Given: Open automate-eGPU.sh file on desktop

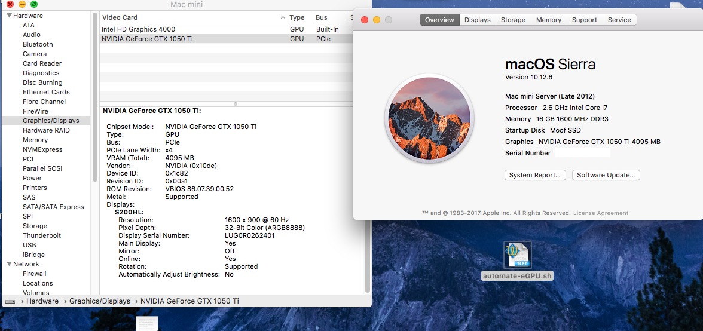Looking at the screenshot, I should click(x=518, y=260).
